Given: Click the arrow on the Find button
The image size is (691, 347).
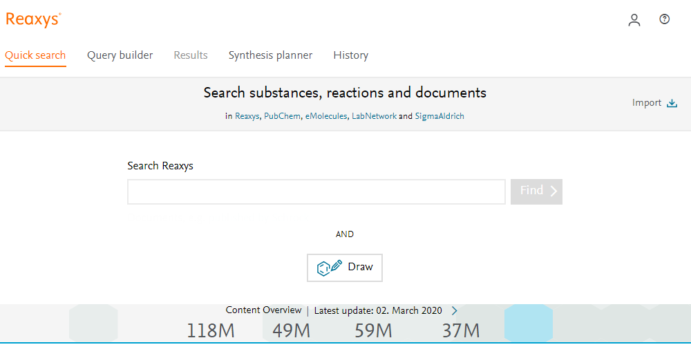Looking at the screenshot, I should [553, 191].
